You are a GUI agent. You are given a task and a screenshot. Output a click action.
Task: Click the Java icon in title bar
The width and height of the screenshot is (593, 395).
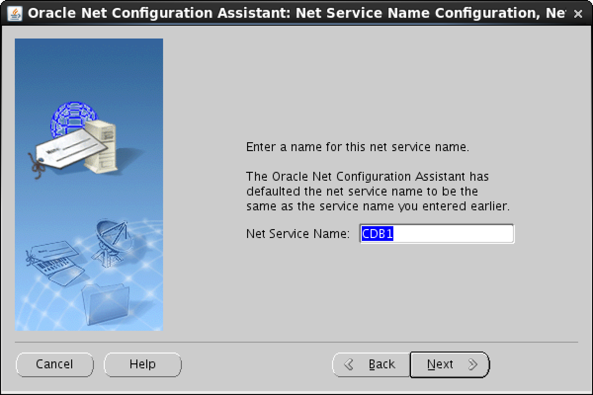point(15,13)
